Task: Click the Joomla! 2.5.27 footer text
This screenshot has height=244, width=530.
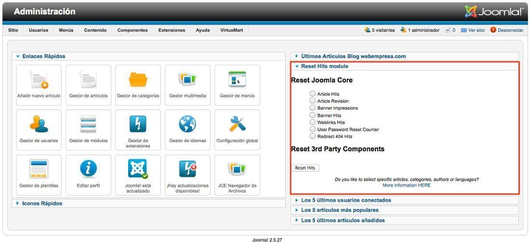Action: (267, 240)
